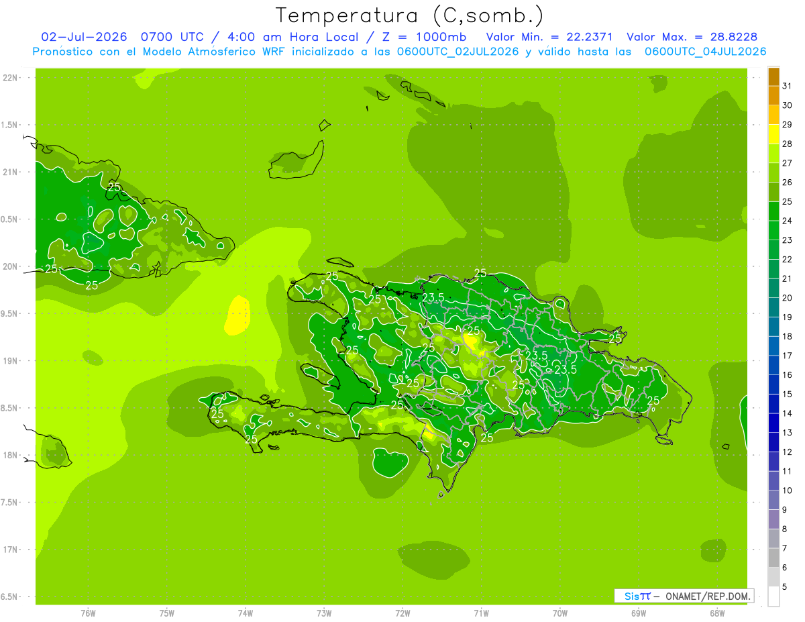Click blue legend swatch between 15 and 16
This screenshot has width=805, height=622.
[x=773, y=384]
